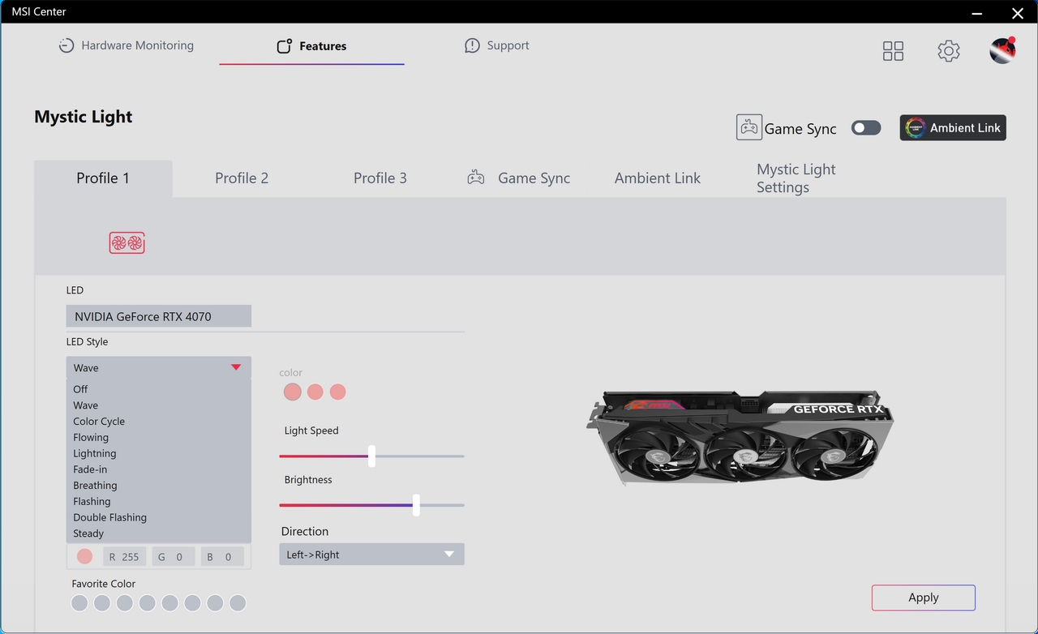Select the third color swatch under color
The width and height of the screenshot is (1038, 634).
click(x=338, y=392)
